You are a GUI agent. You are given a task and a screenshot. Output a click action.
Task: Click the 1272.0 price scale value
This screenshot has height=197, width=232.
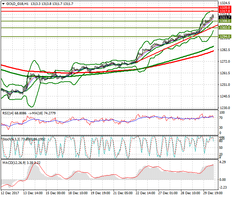click(225, 62)
